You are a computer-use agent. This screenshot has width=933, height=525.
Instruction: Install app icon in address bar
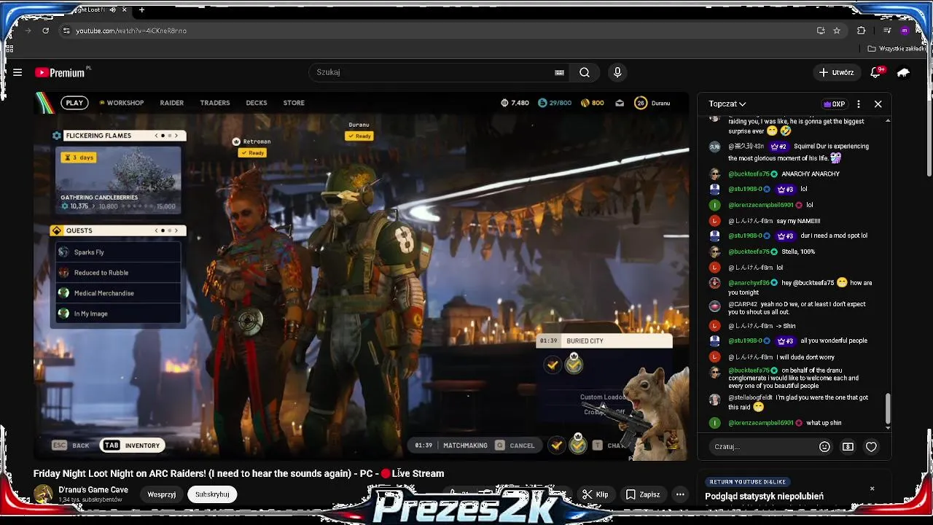pyautogui.click(x=821, y=31)
